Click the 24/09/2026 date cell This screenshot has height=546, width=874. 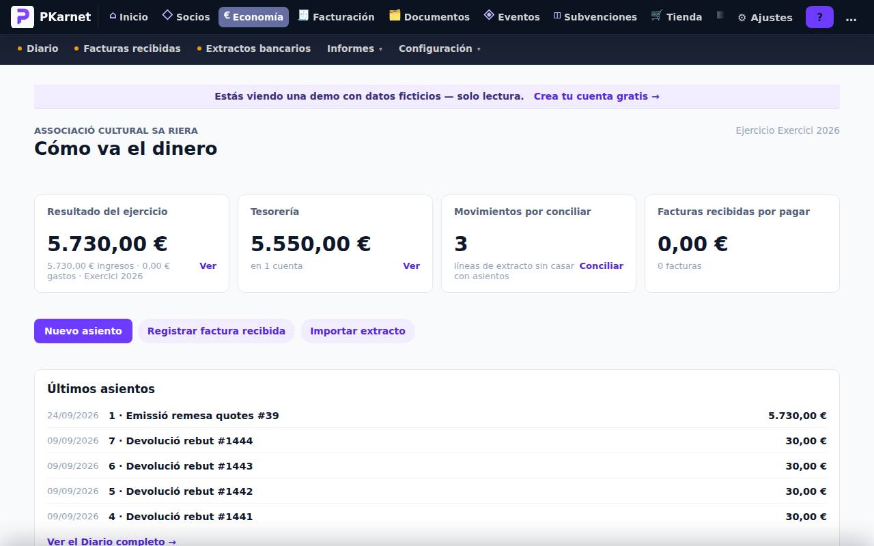(73, 416)
